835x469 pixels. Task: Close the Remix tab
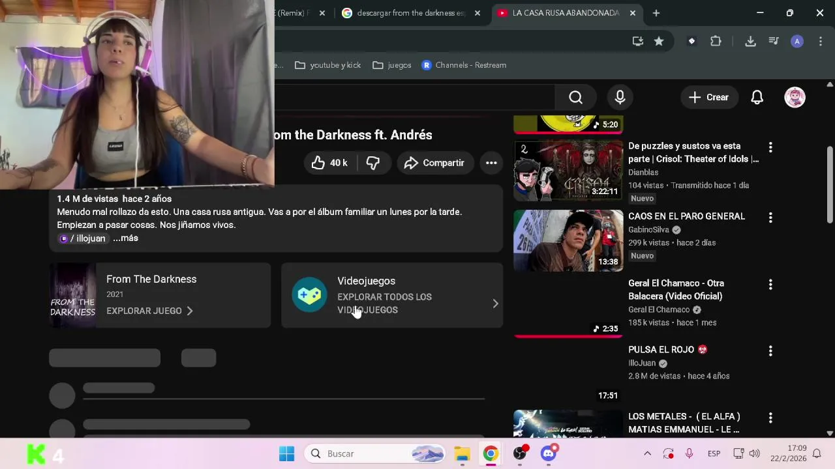coord(322,13)
